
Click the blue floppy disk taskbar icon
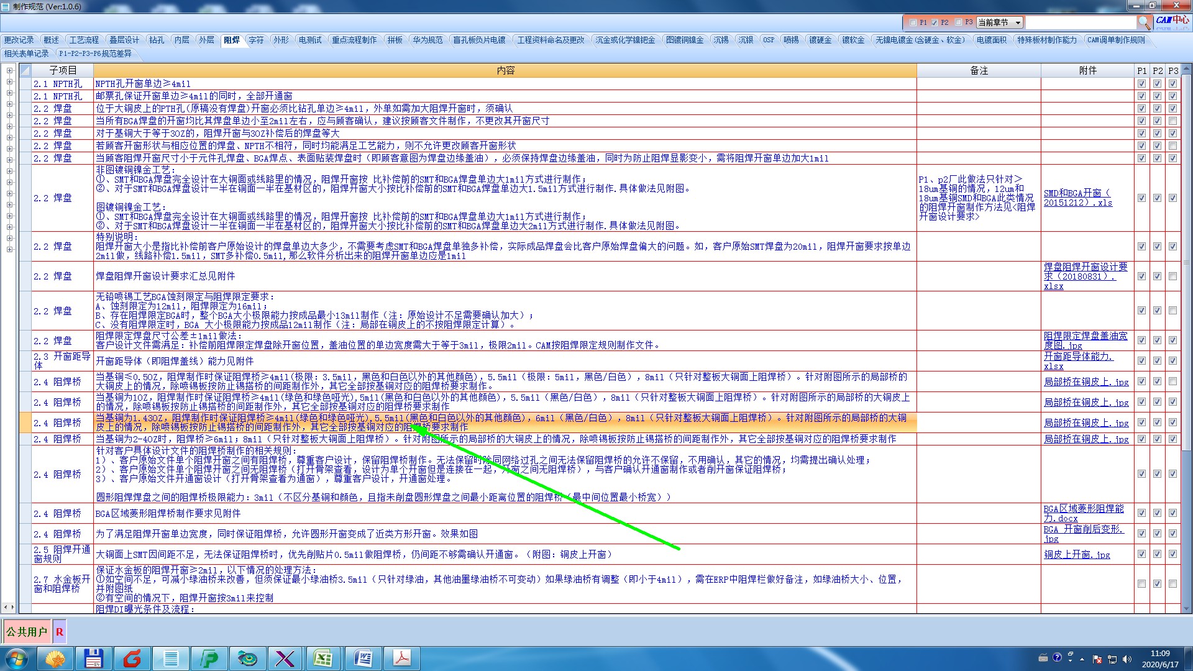93,658
